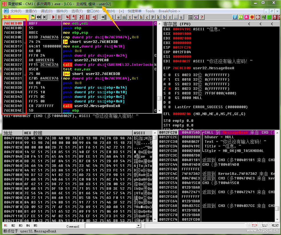Click the Step into toolbar icon
This screenshot has height=235, width=281.
[x=68, y=17]
